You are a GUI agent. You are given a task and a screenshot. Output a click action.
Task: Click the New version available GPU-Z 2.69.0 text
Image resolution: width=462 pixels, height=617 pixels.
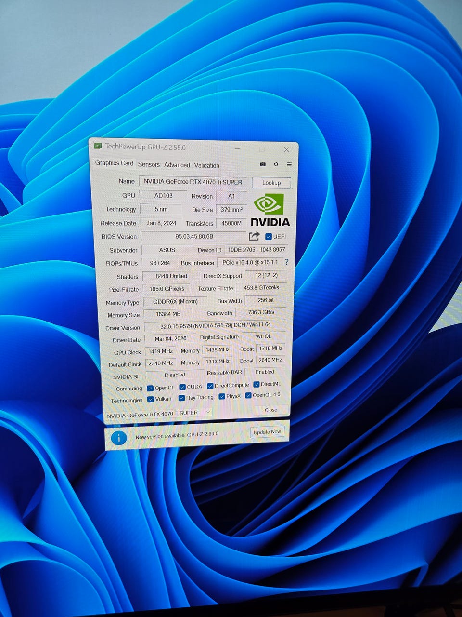pyautogui.click(x=177, y=434)
